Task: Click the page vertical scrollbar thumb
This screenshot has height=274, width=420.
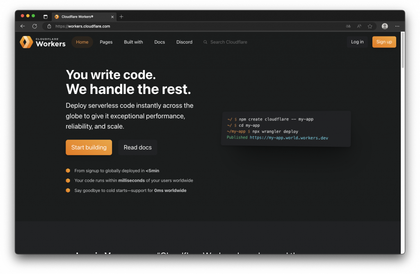Action: tap(403, 50)
